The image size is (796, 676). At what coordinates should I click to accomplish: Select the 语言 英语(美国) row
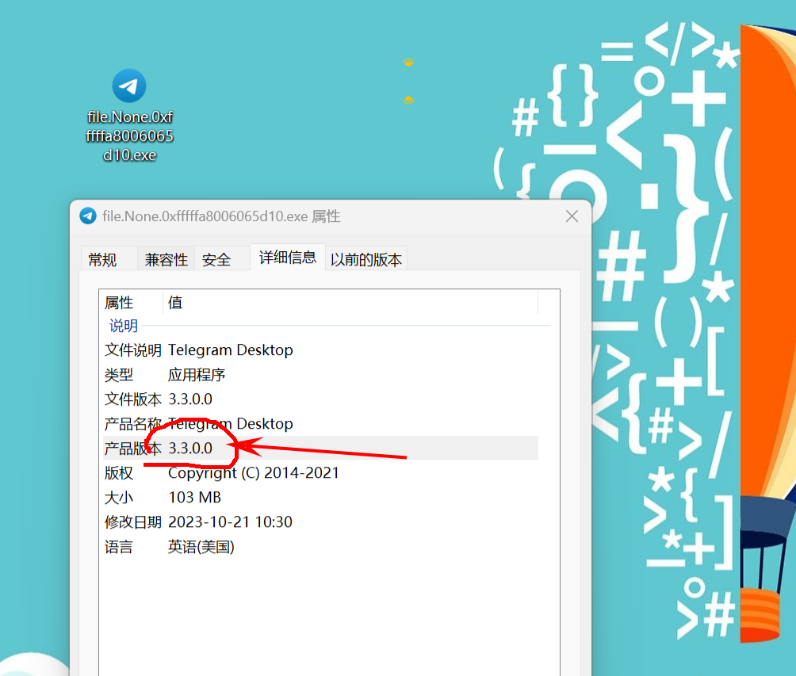tap(320, 547)
